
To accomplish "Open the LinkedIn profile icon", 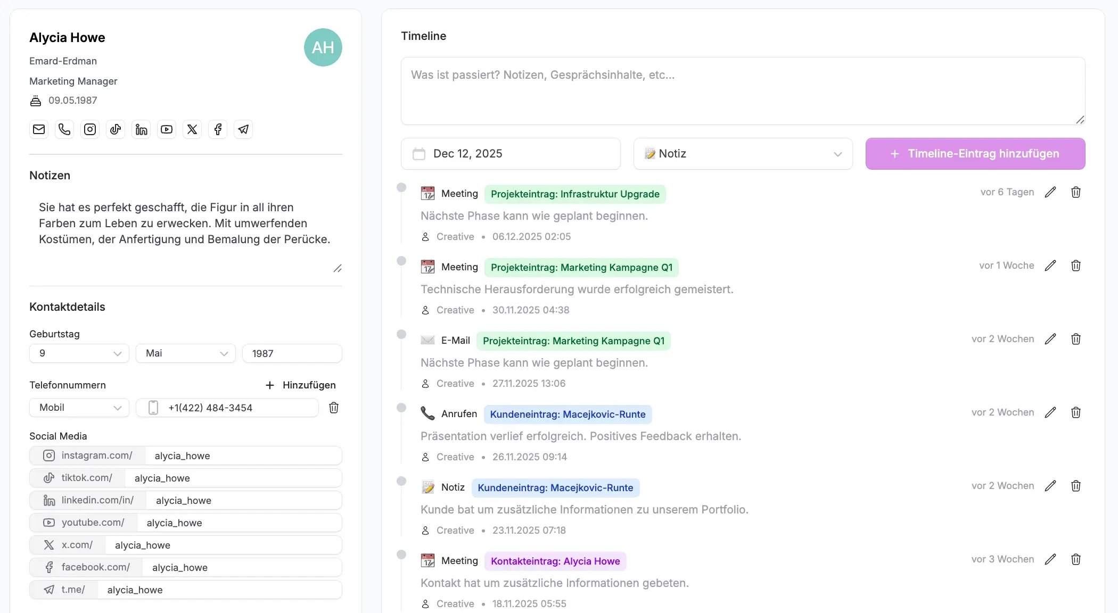I will (x=141, y=129).
